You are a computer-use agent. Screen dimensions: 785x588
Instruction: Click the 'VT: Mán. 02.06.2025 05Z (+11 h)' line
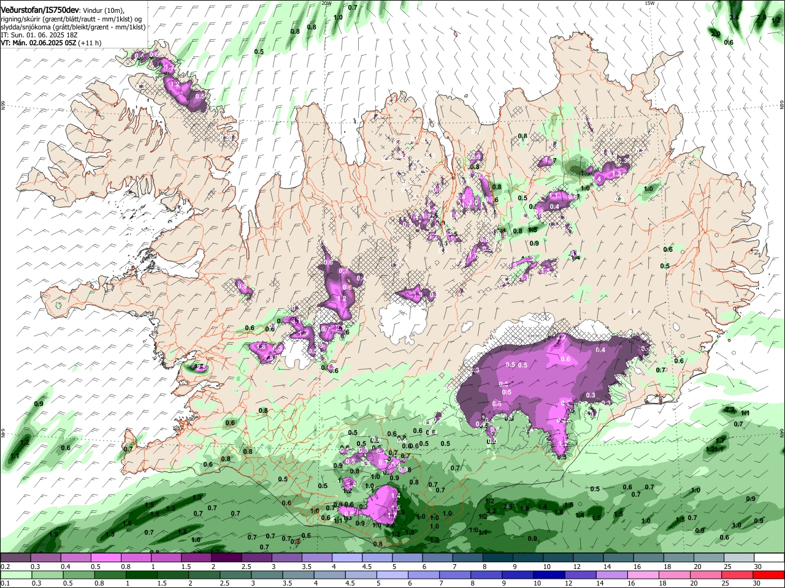51,43
